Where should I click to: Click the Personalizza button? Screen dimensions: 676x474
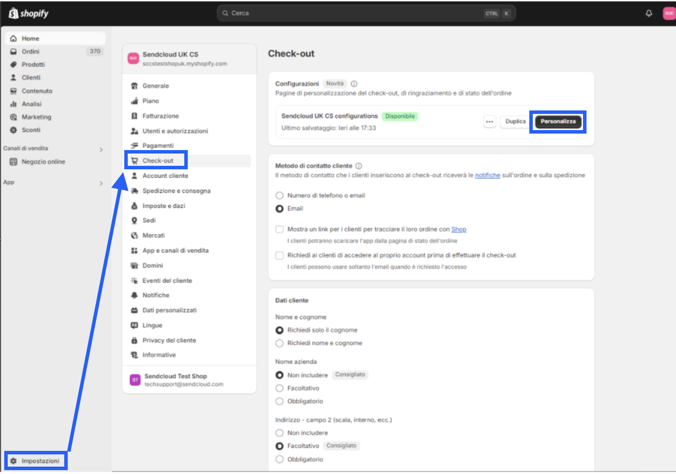tap(558, 122)
